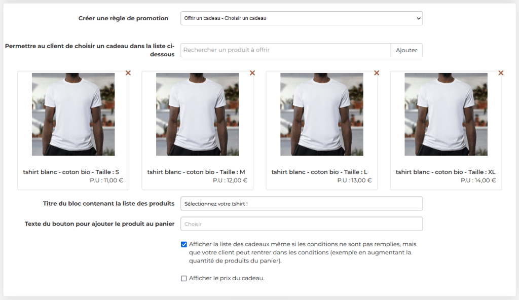Viewport: 519px width, 300px height.
Task: Focus the gift product search field
Action: coord(286,50)
